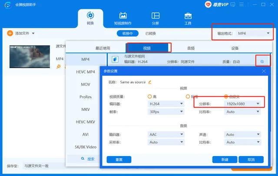The height and width of the screenshot is (176, 278).
Task: Click the magnifier search icon
Action: tap(83, 159)
